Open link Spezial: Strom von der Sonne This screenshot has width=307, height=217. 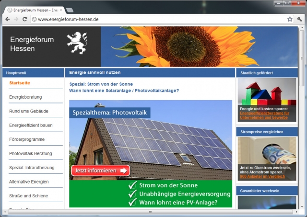coord(101,84)
